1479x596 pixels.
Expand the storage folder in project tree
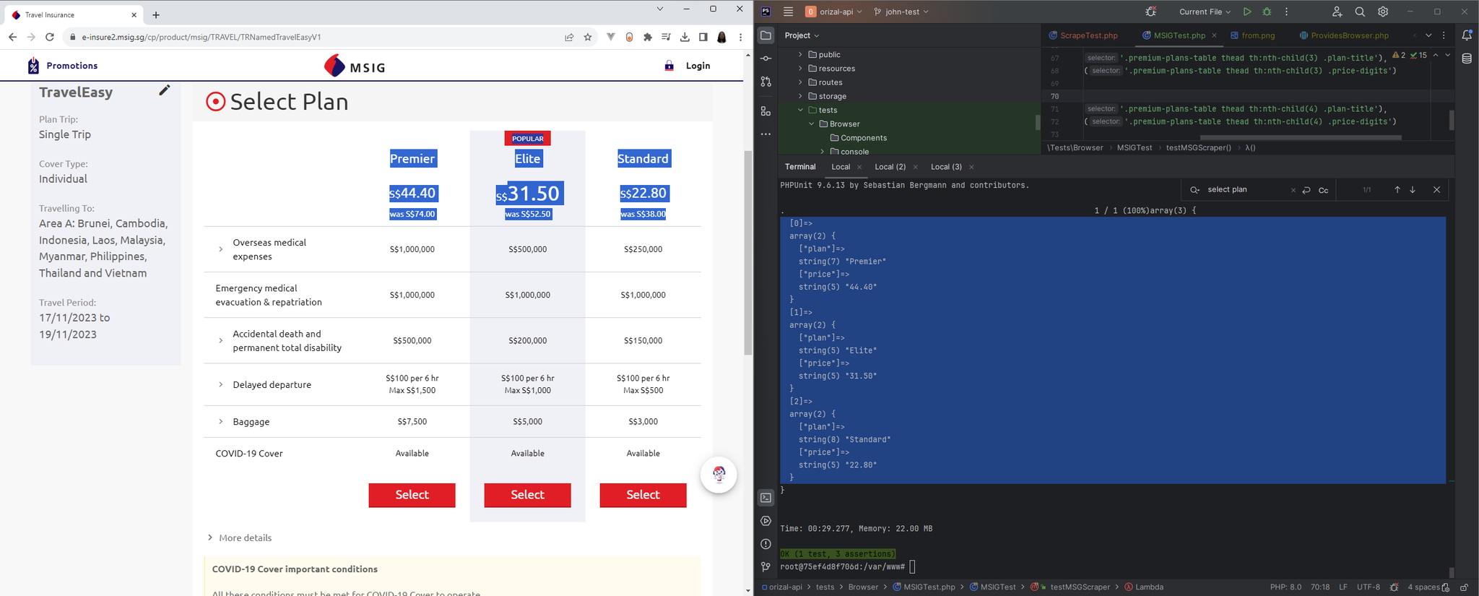(x=800, y=96)
